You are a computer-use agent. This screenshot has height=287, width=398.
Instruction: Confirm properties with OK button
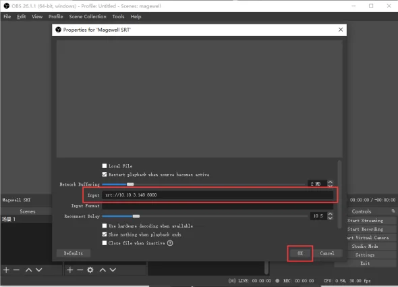[300, 253]
